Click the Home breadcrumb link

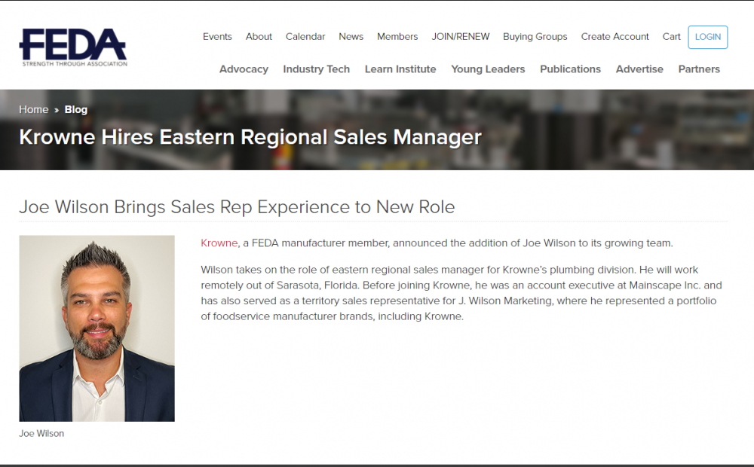tap(34, 110)
